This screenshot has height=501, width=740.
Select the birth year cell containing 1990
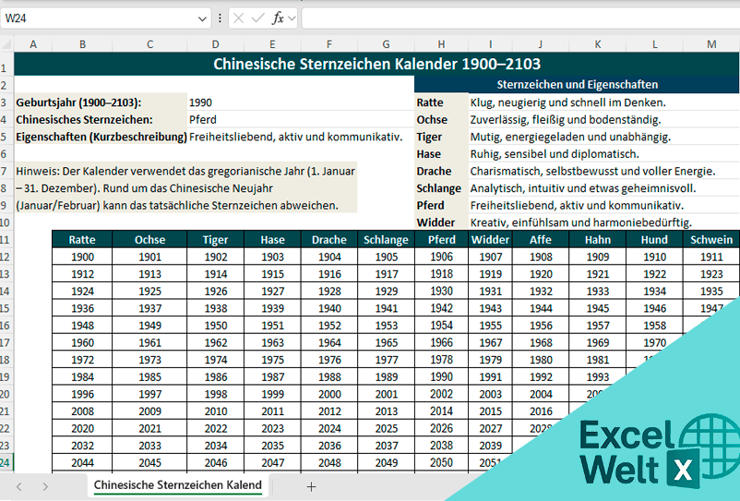(201, 102)
